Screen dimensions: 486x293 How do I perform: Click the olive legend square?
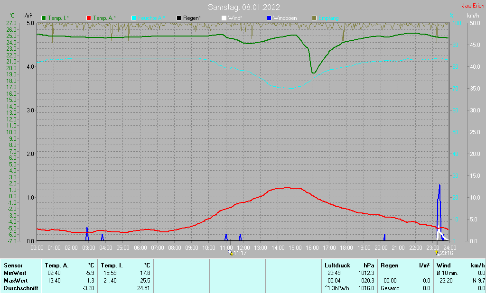click(x=314, y=18)
